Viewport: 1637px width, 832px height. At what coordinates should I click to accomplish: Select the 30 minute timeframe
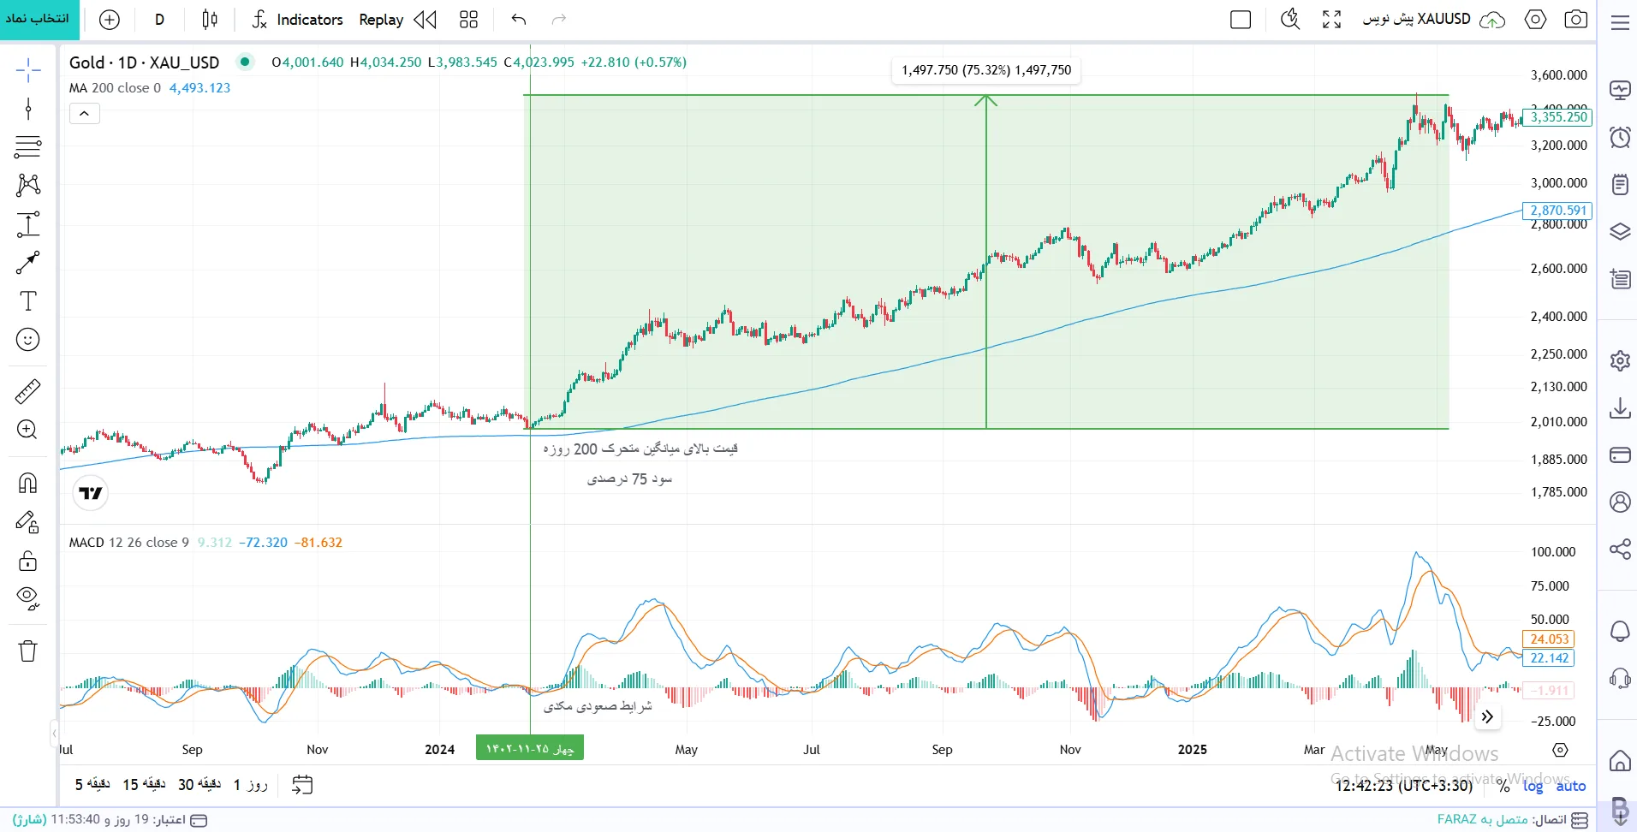pyautogui.click(x=199, y=784)
